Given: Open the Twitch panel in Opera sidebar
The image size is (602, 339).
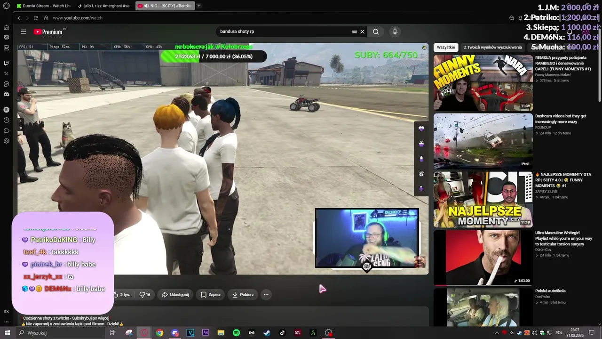Looking at the screenshot, I should 6,63.
